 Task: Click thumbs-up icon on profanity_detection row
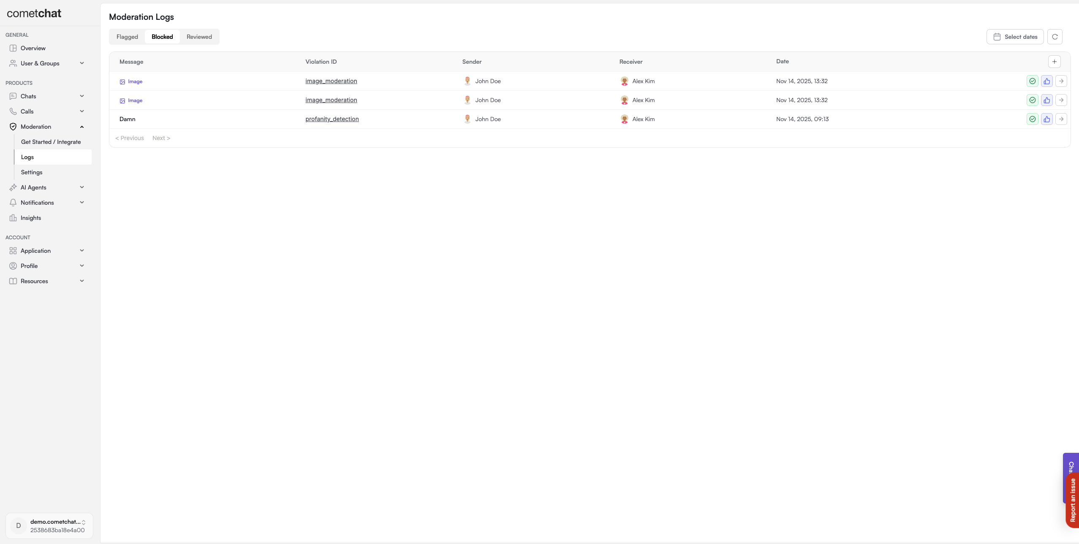click(1046, 119)
